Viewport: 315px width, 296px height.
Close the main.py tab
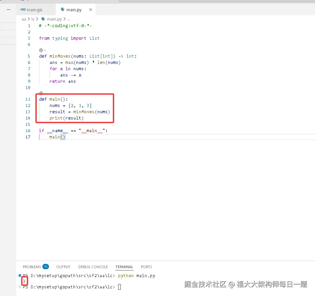tap(91, 10)
